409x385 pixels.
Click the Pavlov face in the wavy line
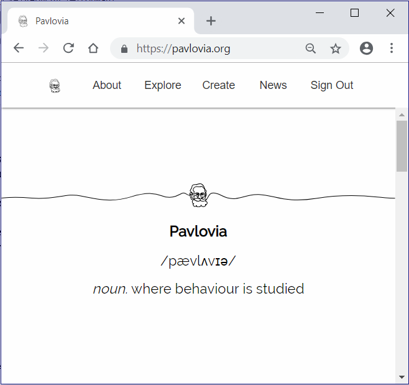(x=199, y=195)
